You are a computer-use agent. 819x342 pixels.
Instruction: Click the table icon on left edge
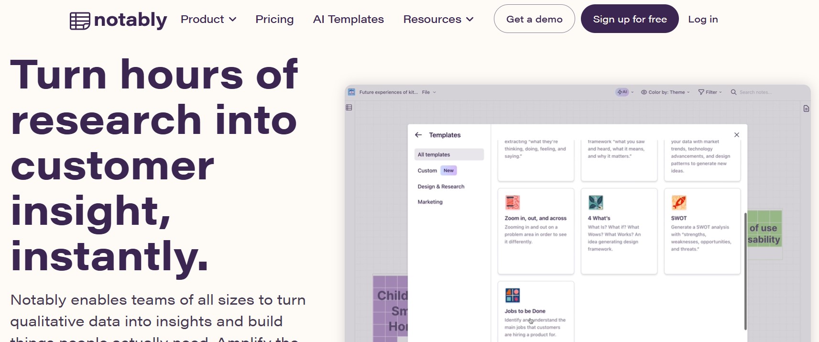point(349,108)
